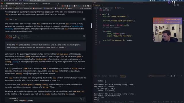Select the src breadcrumb folder
Image resolution: width=184 pixels, height=103 pixels.
point(112,8)
